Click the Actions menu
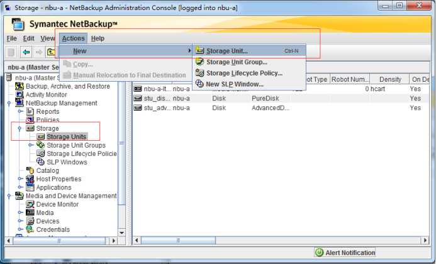The image size is (436, 264). [73, 38]
